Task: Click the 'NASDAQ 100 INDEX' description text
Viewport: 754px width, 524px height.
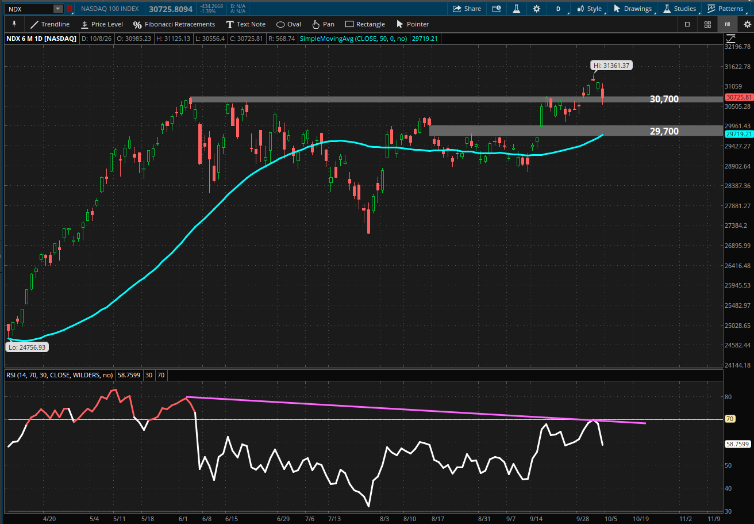Action: pos(110,9)
